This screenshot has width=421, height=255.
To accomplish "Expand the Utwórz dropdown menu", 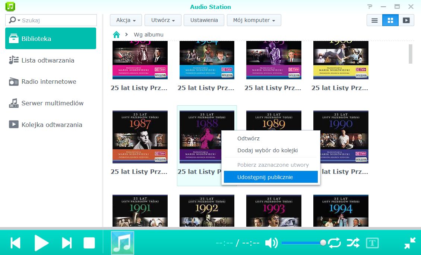I will [163, 20].
